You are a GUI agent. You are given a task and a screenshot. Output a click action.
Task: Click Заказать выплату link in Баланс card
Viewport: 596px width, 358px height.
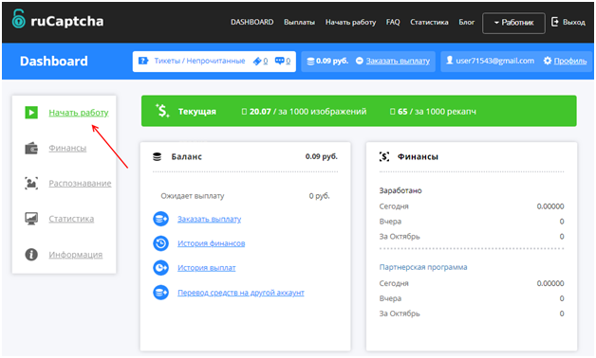[x=210, y=219]
